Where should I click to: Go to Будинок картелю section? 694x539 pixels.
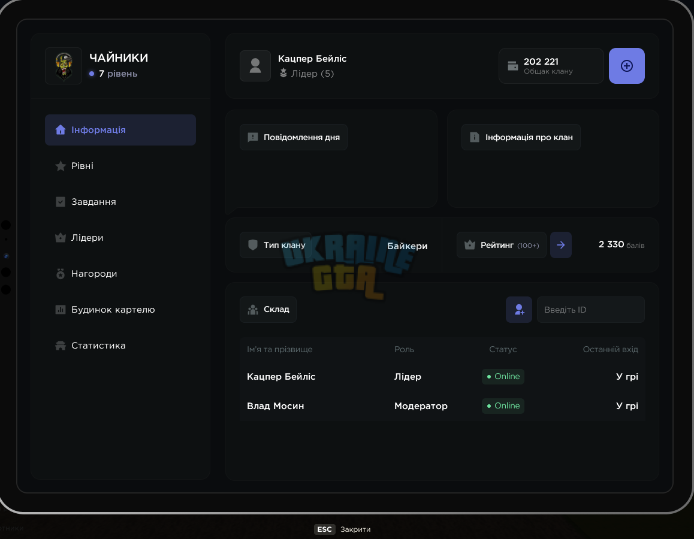pos(120,310)
